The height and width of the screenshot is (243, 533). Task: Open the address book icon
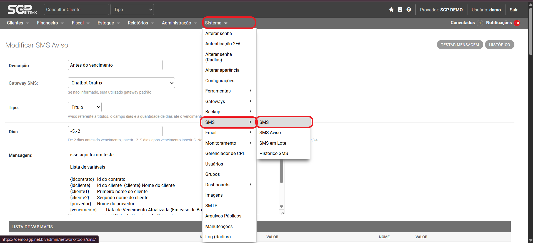point(400,10)
